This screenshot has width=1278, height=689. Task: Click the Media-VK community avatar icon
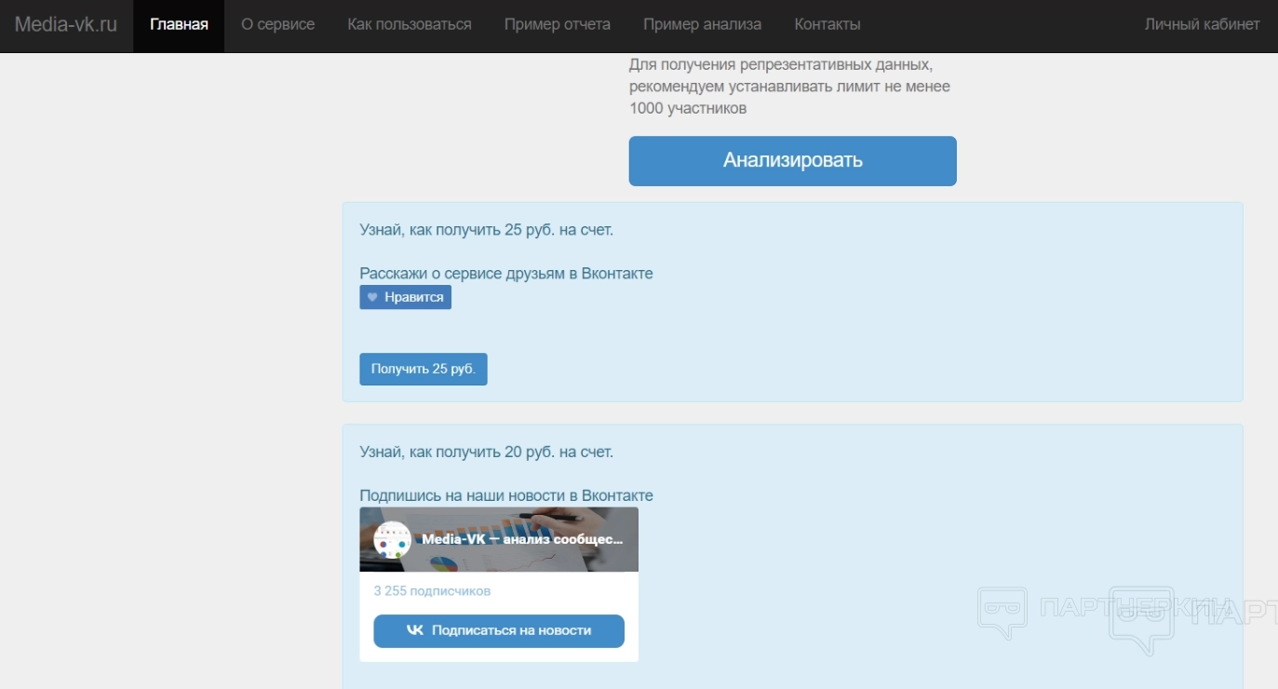click(393, 539)
